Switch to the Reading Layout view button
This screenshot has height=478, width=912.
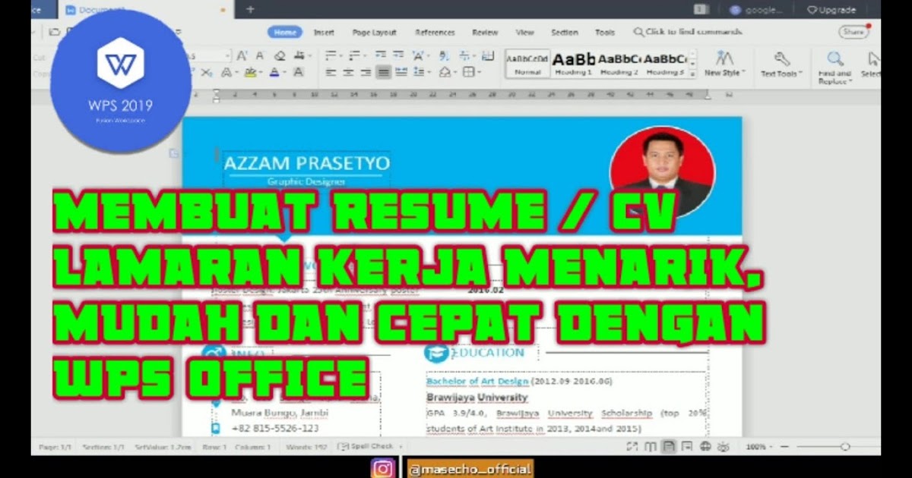click(651, 446)
